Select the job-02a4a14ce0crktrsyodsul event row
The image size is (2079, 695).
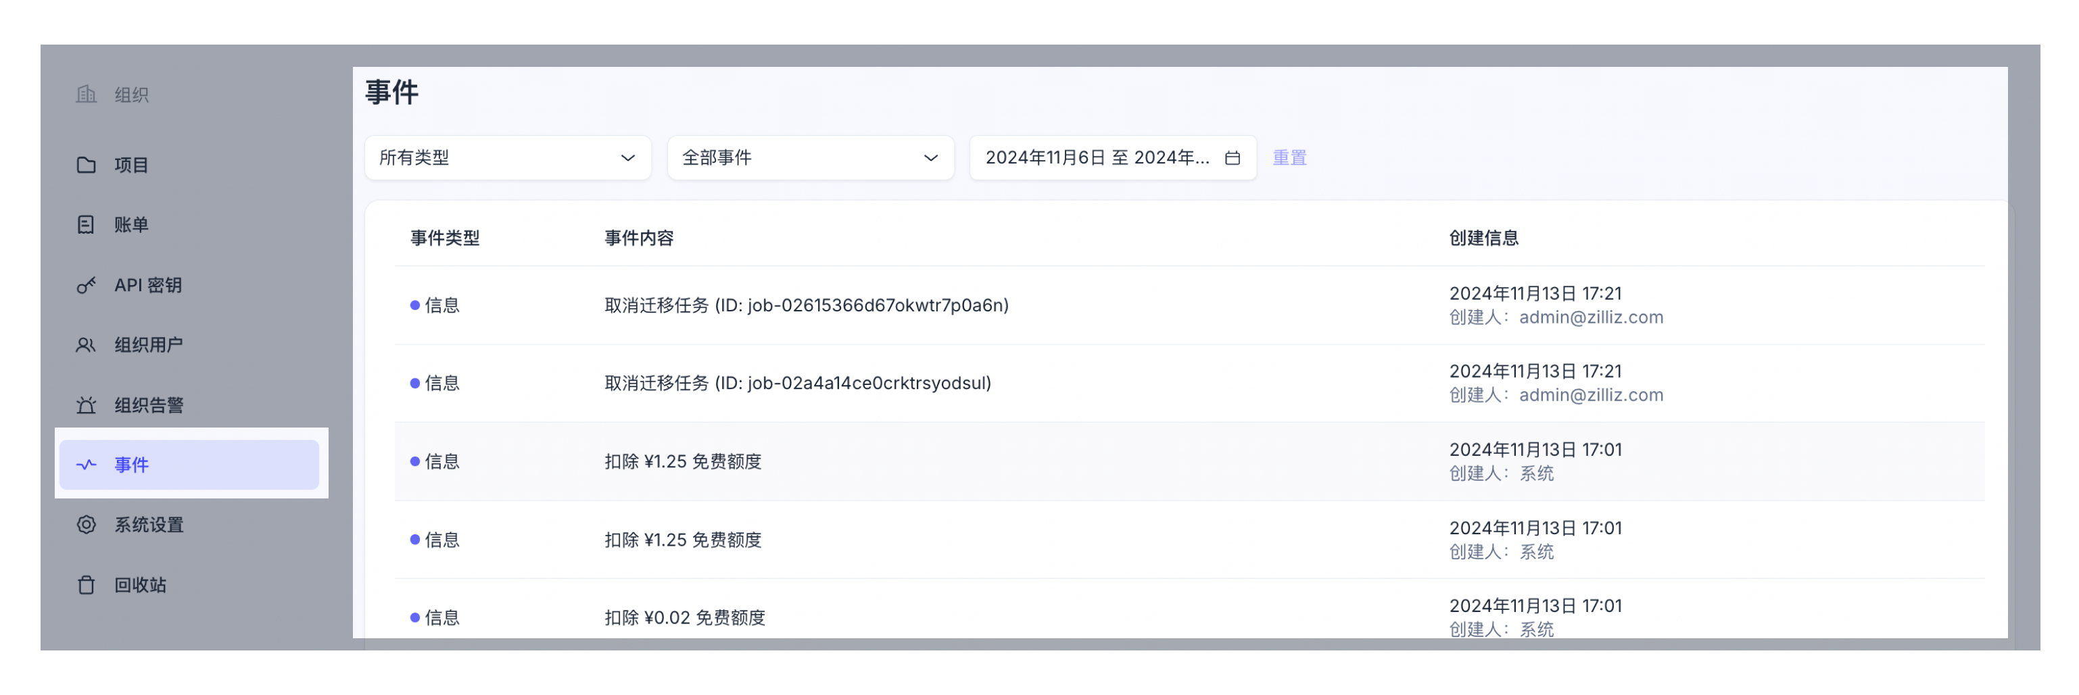pyautogui.click(x=797, y=384)
